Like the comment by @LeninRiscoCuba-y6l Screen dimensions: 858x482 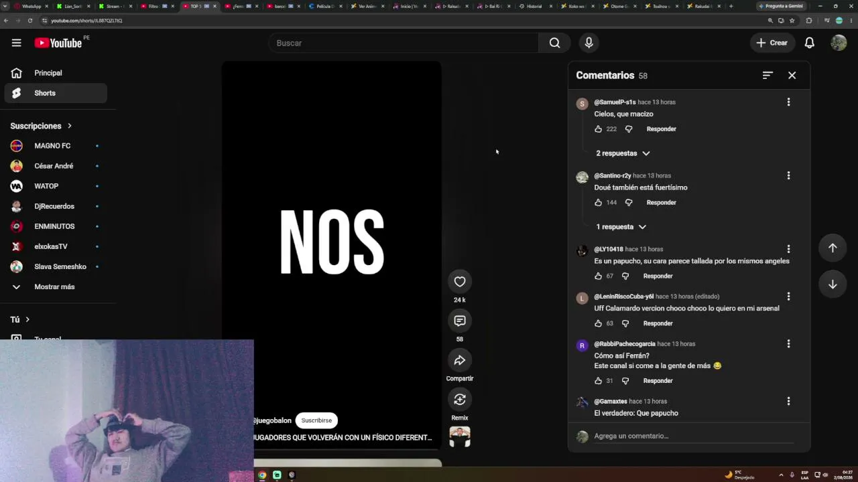(599, 324)
